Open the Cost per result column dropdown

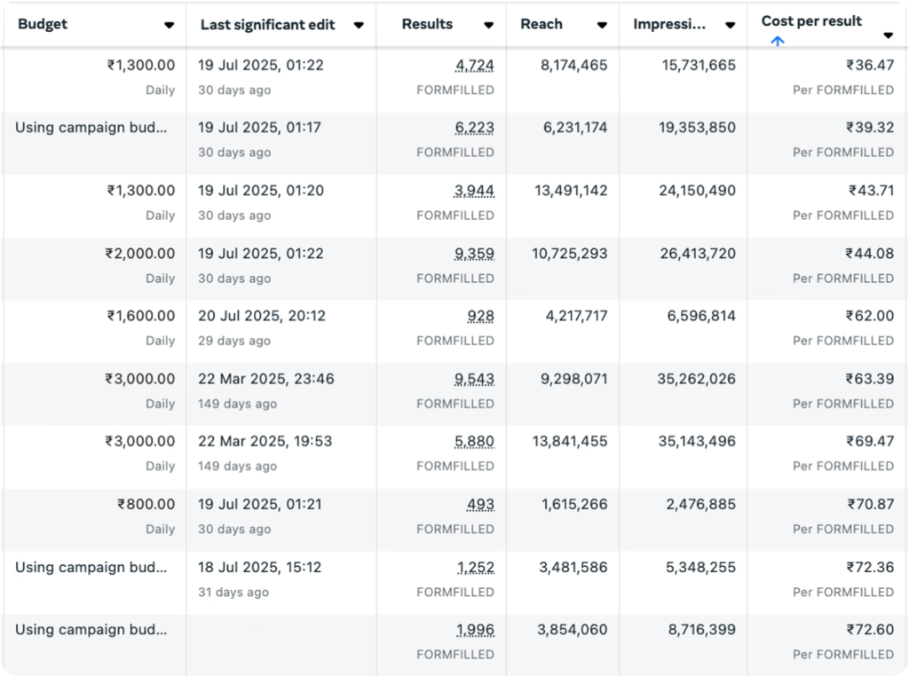888,35
